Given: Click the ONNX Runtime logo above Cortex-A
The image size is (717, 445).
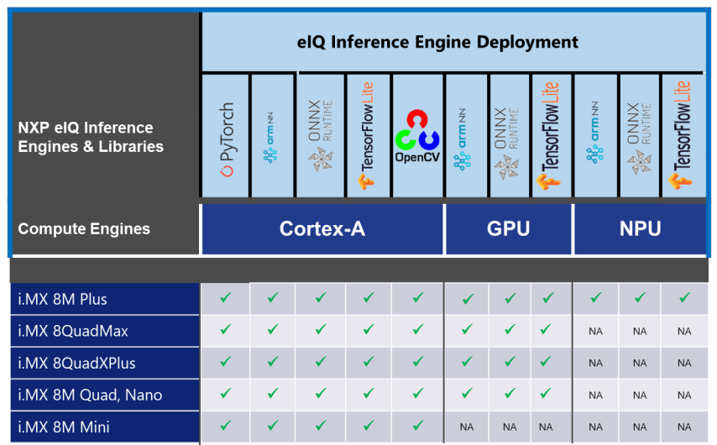Looking at the screenshot, I should click(320, 135).
